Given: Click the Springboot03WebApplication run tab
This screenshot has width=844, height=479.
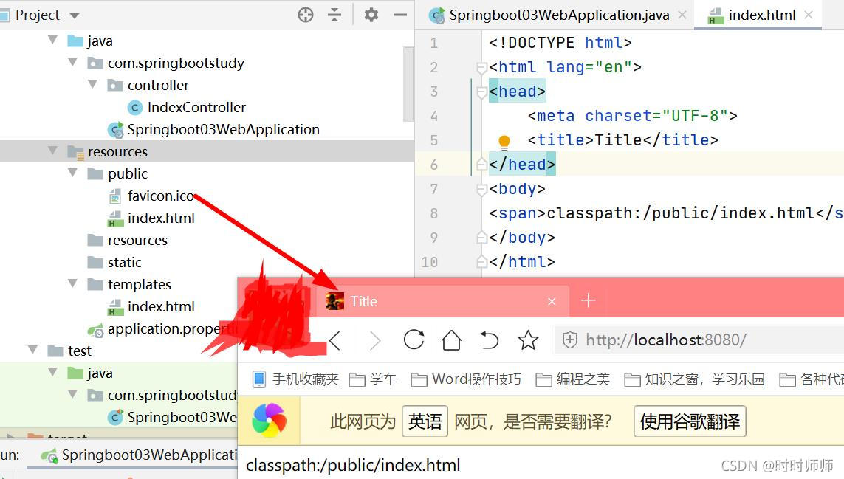Looking at the screenshot, I should click(140, 455).
